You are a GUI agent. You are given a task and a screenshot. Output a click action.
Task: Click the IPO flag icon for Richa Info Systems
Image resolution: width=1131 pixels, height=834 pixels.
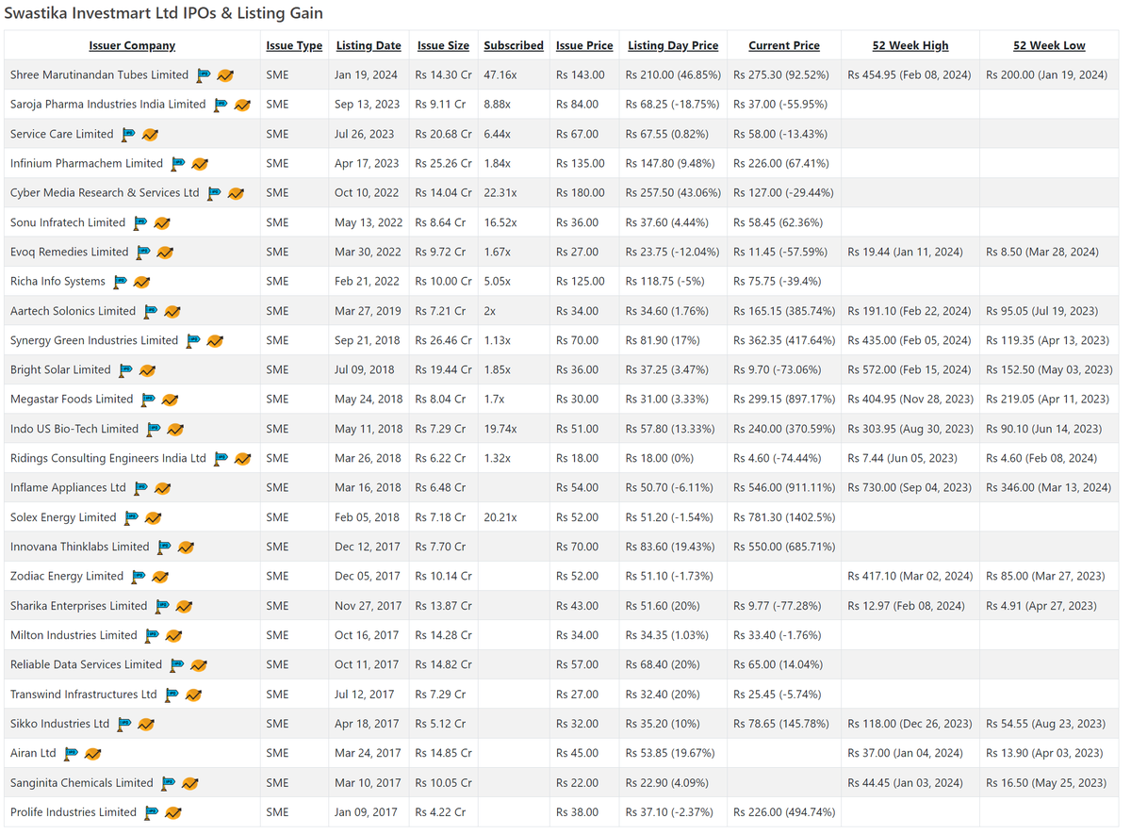[121, 281]
